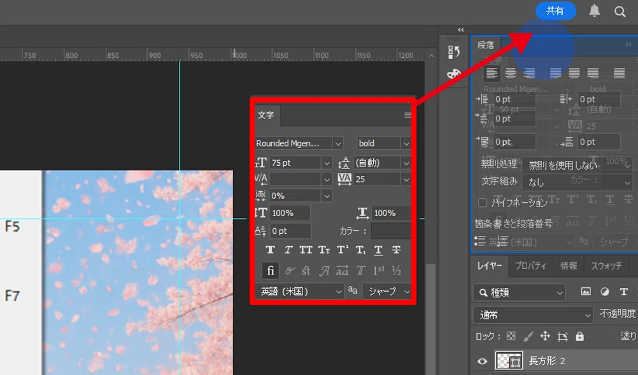Screen dimensions: 638x375
Task: Open the Color palette panel icon
Action: click(x=454, y=74)
